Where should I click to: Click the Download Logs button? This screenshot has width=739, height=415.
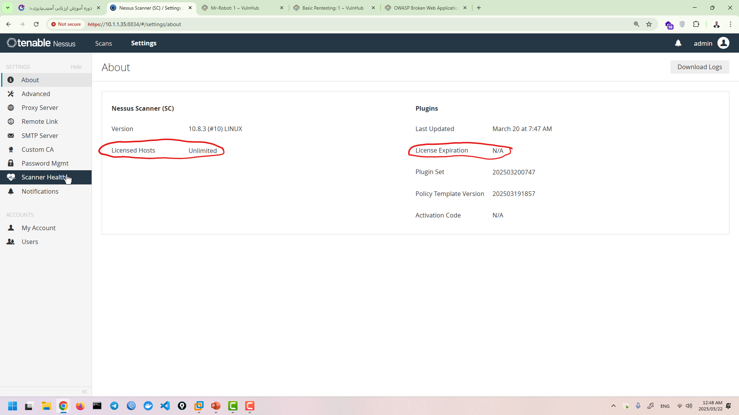coord(699,67)
